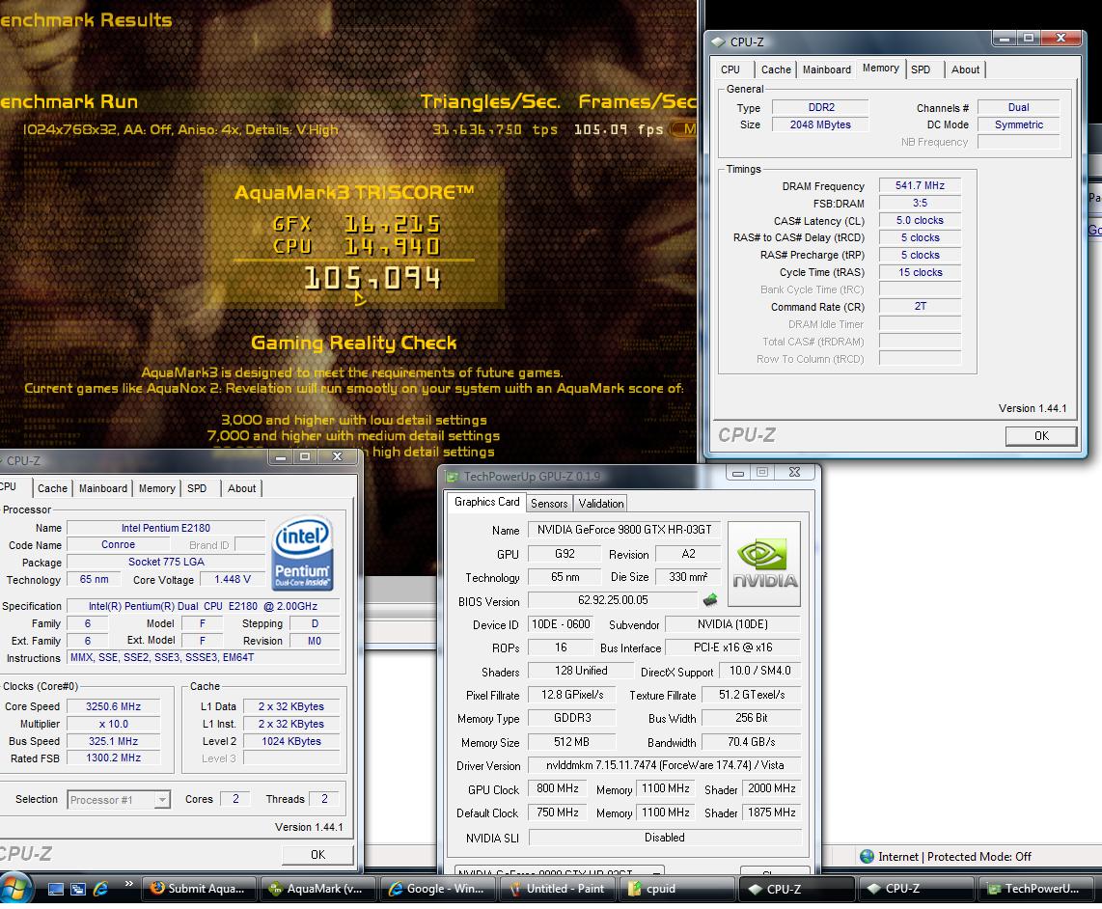The height and width of the screenshot is (909, 1102).
Task: Switch to the second CPU-Z taskbar button
Action: [x=916, y=889]
